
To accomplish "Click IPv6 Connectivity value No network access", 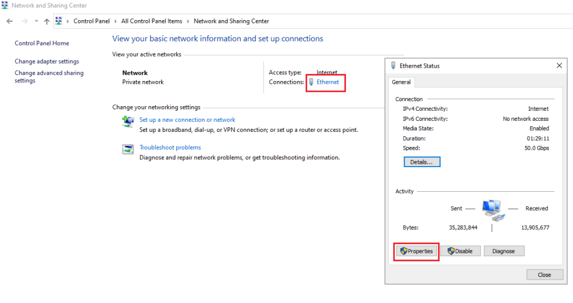I will pyautogui.click(x=525, y=119).
